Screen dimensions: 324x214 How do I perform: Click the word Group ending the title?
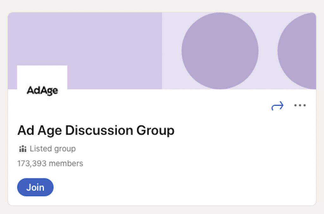coord(155,131)
